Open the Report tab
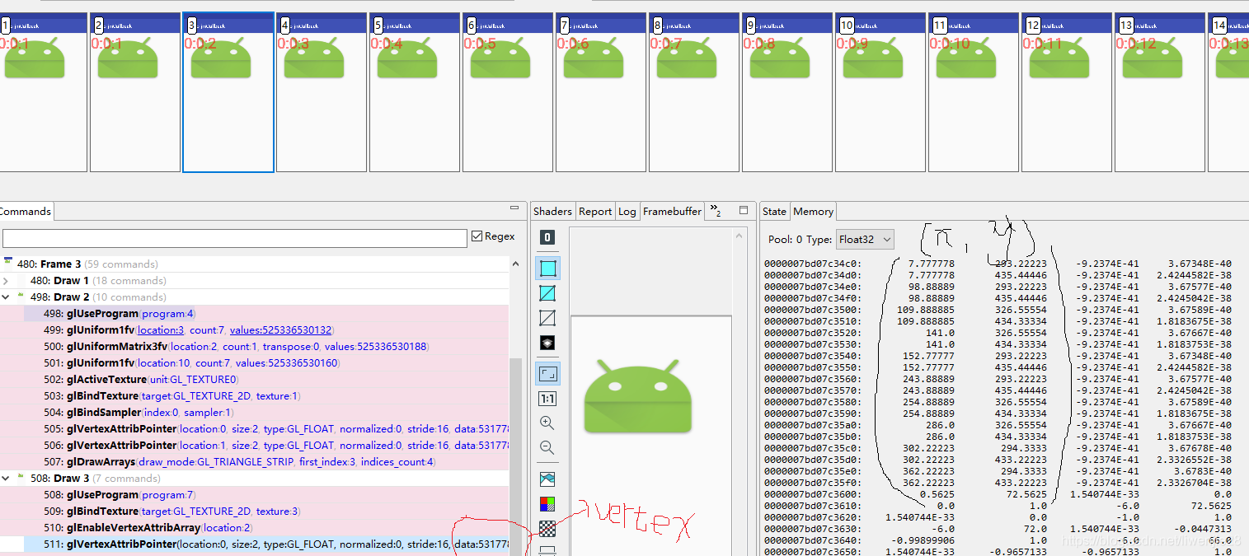 coord(595,212)
